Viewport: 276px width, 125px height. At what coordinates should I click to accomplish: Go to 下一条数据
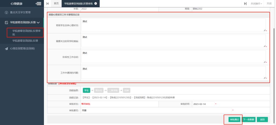(249, 119)
